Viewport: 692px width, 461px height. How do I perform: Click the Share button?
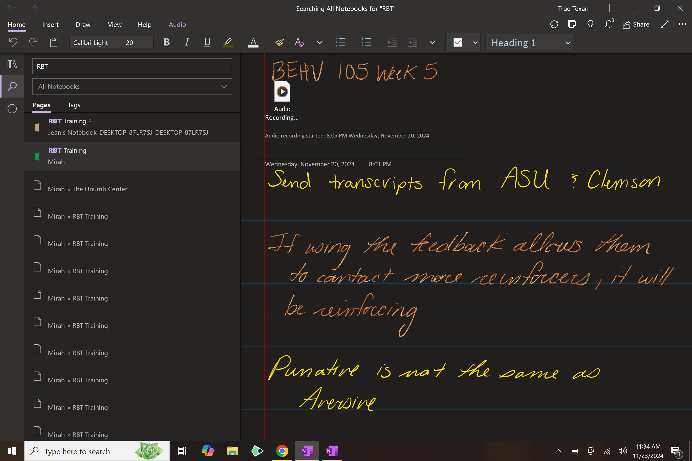tap(636, 25)
